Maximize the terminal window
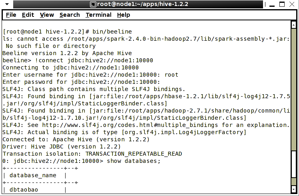The image size is (299, 196). pyautogui.click(x=282, y=4)
